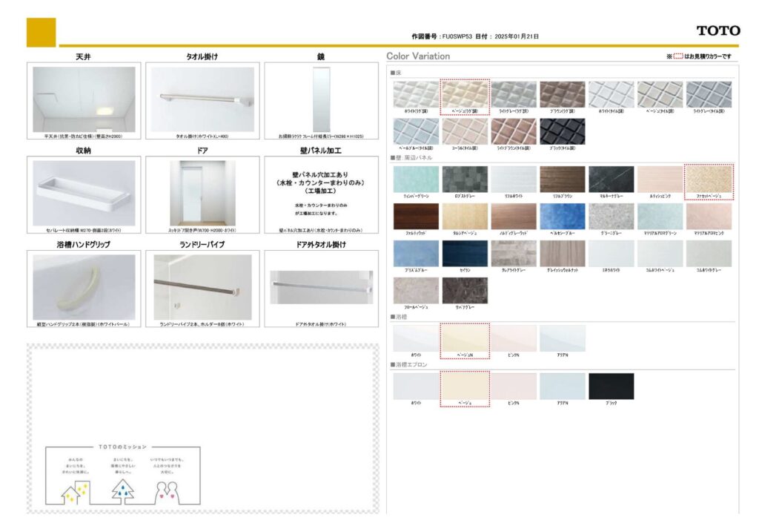
Task: Click the tree icon with water drops
Action: point(122,490)
